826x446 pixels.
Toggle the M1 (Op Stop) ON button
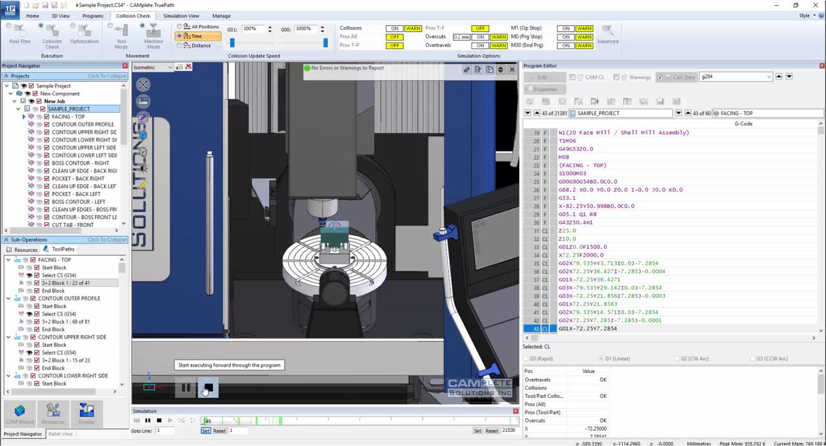point(566,28)
